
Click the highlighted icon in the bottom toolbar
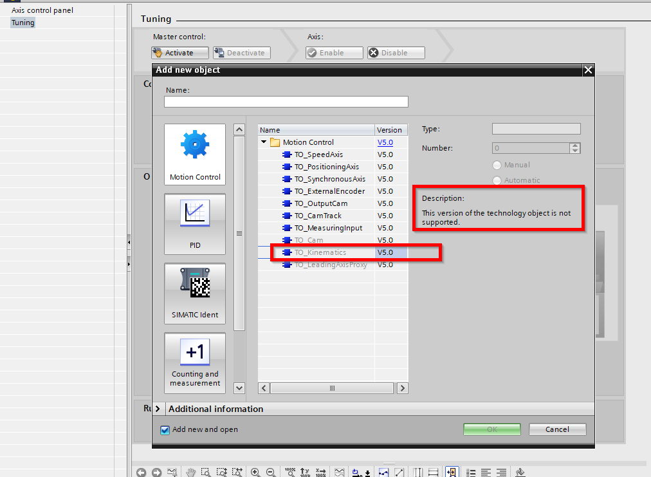point(452,472)
